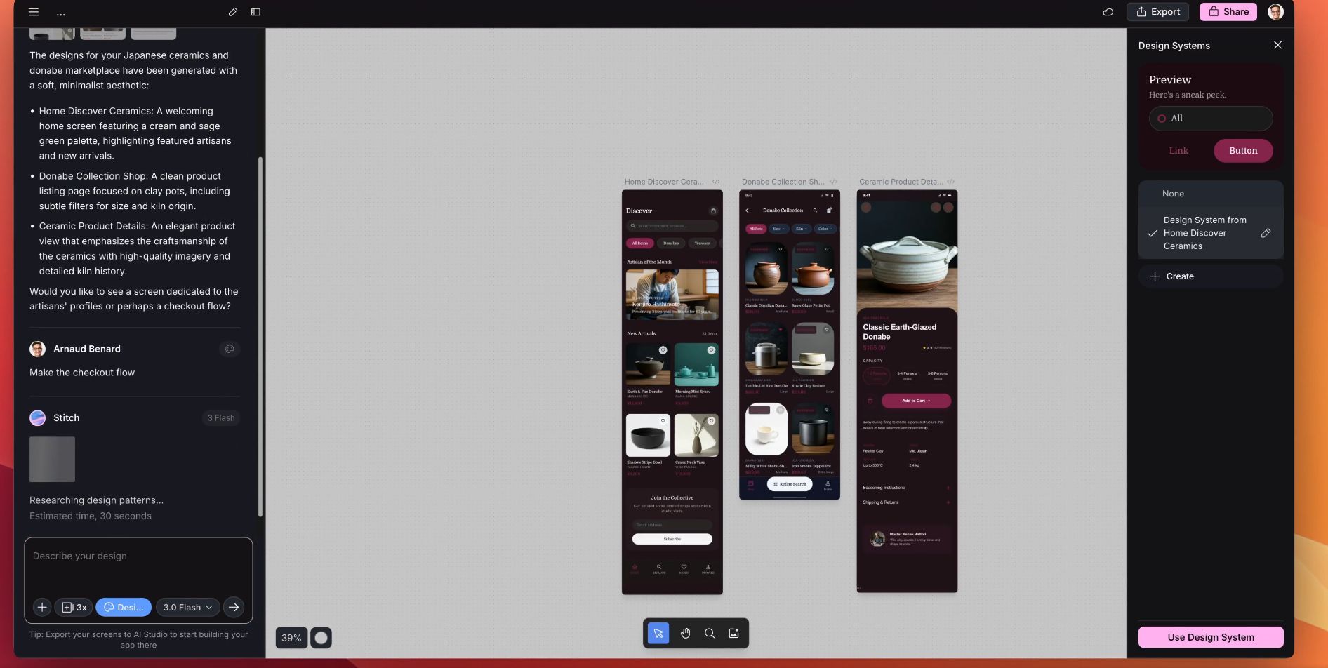Toggle the round canvas theme button beside zoom

pyautogui.click(x=321, y=638)
